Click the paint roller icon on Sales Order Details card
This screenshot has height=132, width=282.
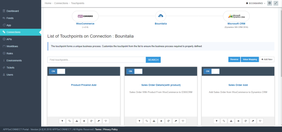point(183,121)
